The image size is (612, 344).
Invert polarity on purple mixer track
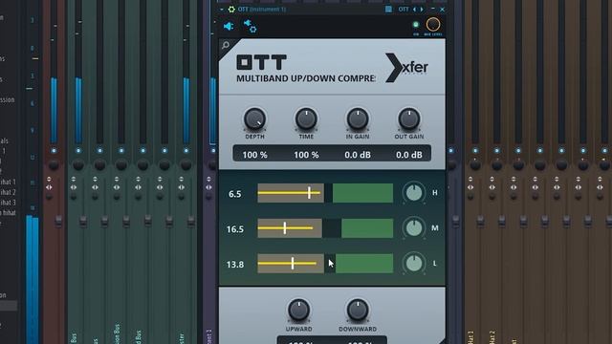(x=208, y=179)
